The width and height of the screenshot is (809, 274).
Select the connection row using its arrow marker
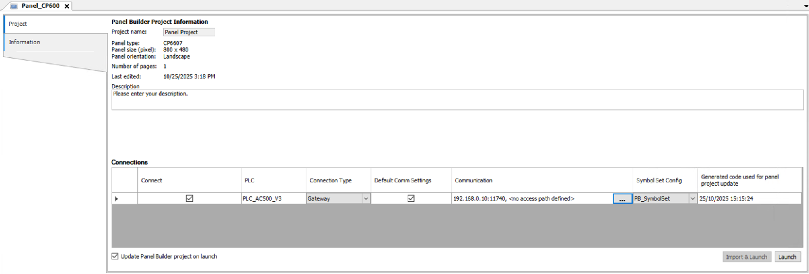point(117,198)
